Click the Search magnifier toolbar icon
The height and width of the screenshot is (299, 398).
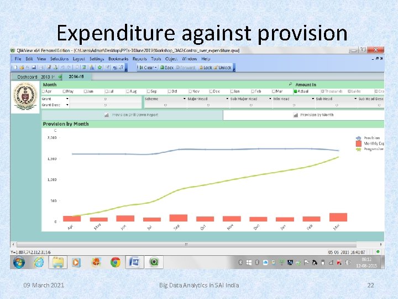[77, 68]
